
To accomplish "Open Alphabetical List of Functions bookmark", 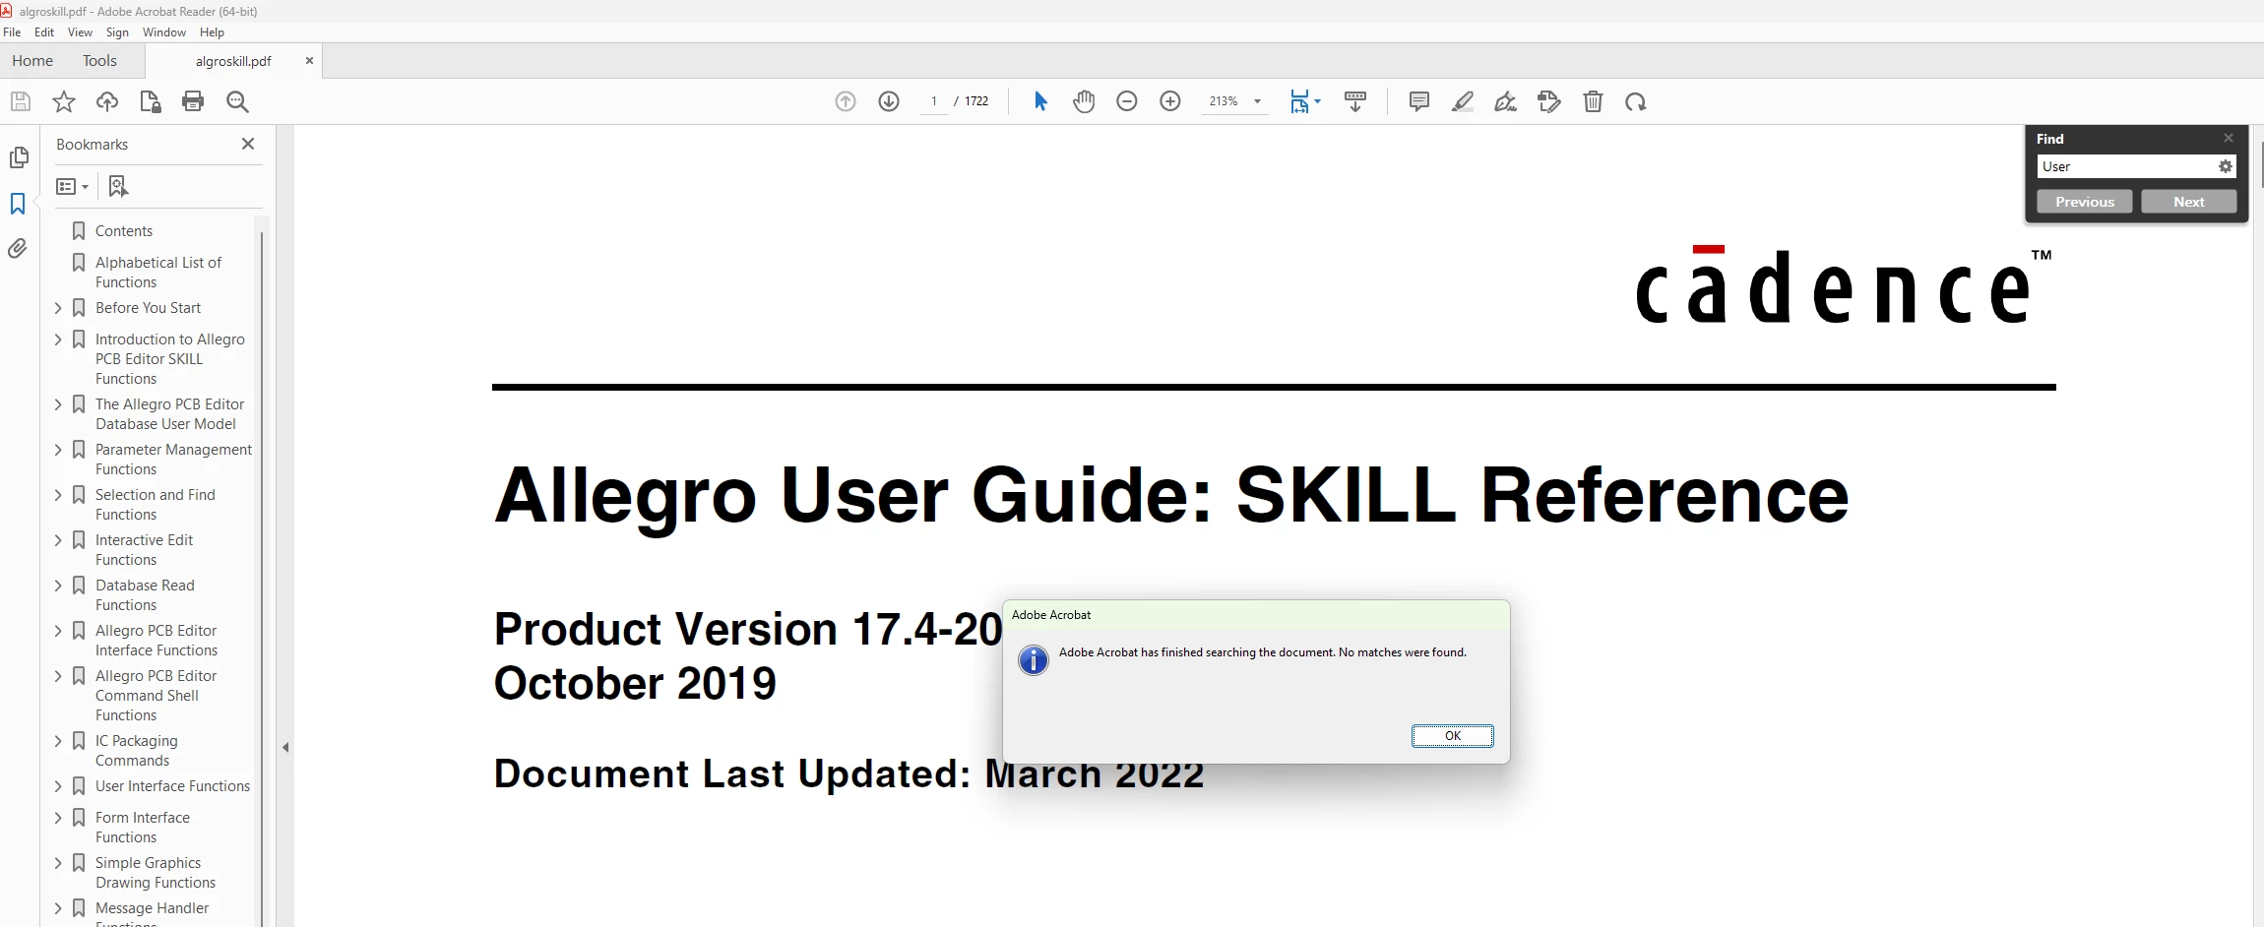I will (x=157, y=273).
